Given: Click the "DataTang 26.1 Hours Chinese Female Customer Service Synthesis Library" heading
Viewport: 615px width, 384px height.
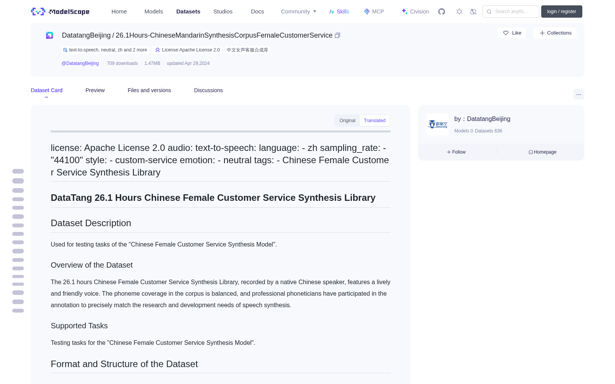Looking at the screenshot, I should tap(213, 198).
